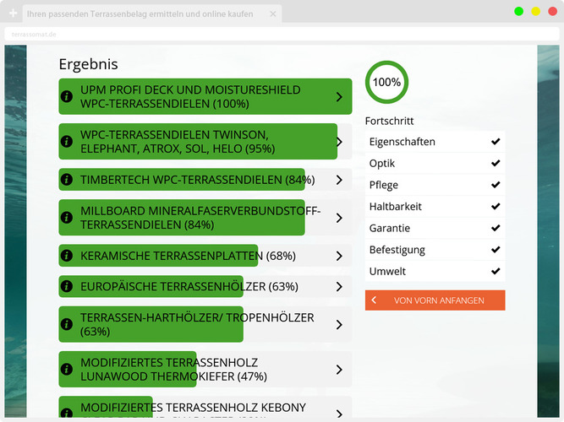Click the checkmark next to Haltbarkeit
Image resolution: width=564 pixels, height=422 pixels.
(x=496, y=207)
